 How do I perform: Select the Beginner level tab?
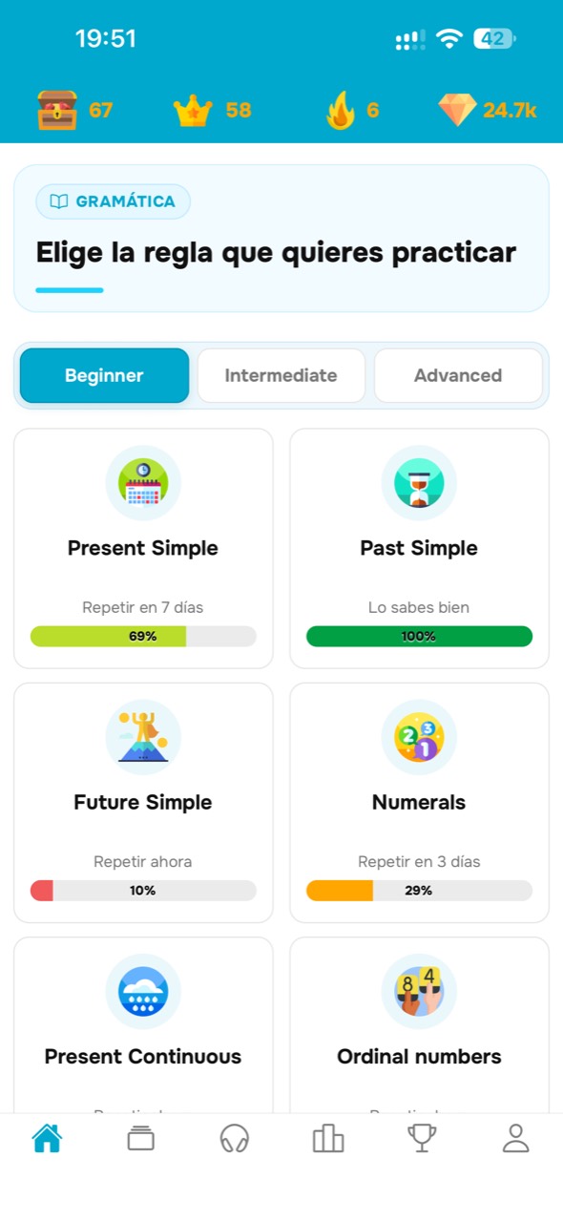coord(104,375)
